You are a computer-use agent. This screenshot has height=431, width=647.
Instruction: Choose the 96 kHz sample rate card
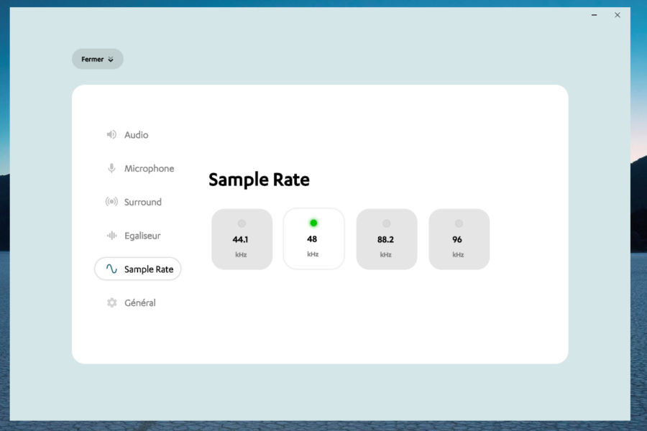[459, 239]
